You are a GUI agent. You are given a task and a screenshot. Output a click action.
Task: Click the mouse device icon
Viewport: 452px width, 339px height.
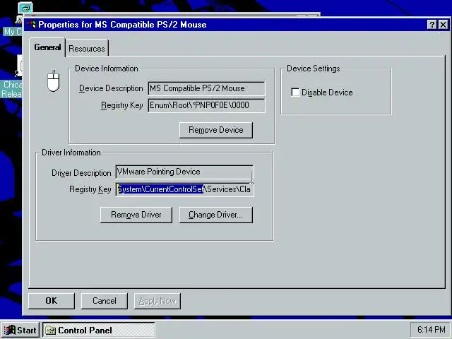coord(54,81)
